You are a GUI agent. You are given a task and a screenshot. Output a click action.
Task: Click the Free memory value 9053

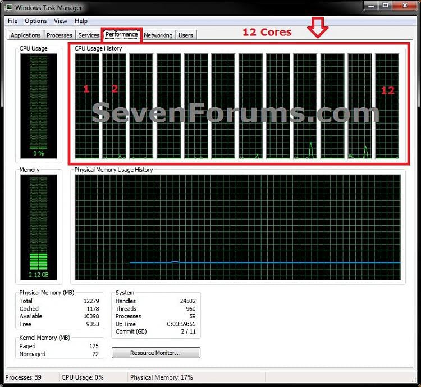point(93,324)
